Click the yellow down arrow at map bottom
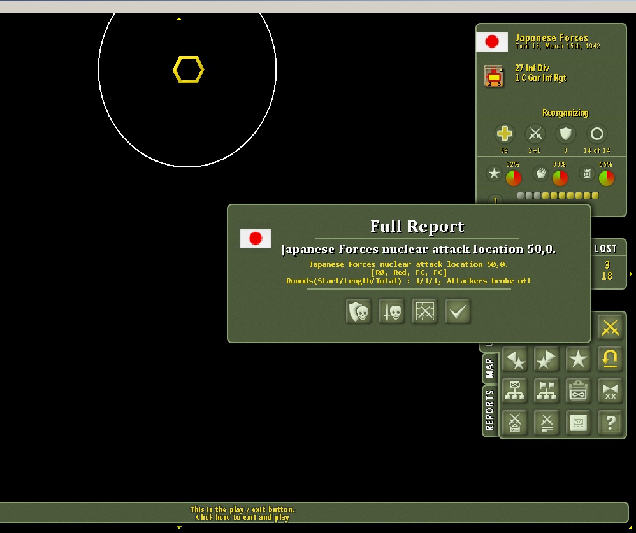Image resolution: width=636 pixels, height=533 pixels. [179, 527]
